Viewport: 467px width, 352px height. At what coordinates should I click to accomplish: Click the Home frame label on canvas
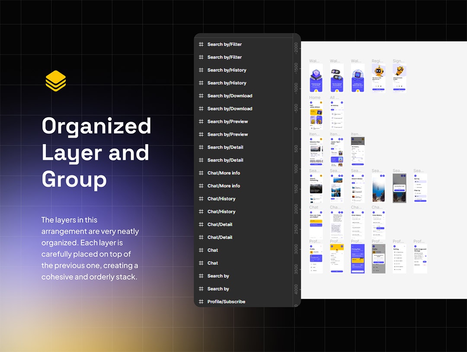315,97
